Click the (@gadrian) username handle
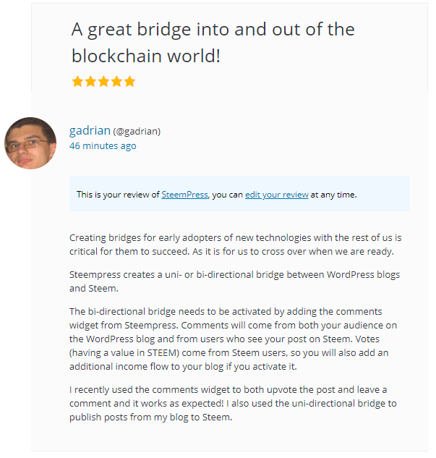Viewport: 436px width, 458px height. 137,132
